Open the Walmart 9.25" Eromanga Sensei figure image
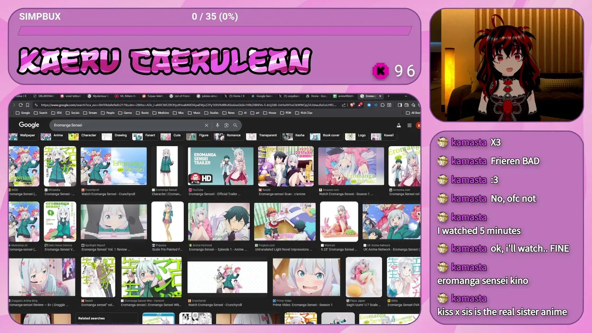 339,222
